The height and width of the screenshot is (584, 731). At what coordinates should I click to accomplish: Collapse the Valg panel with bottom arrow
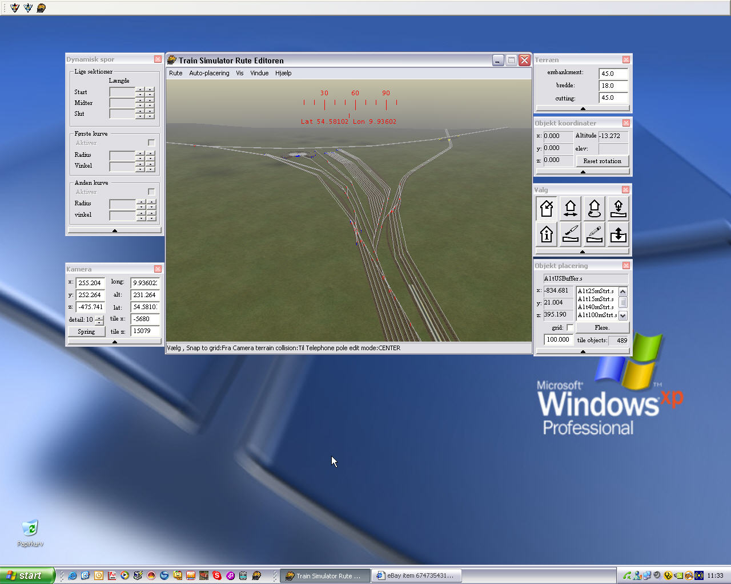[x=583, y=252]
